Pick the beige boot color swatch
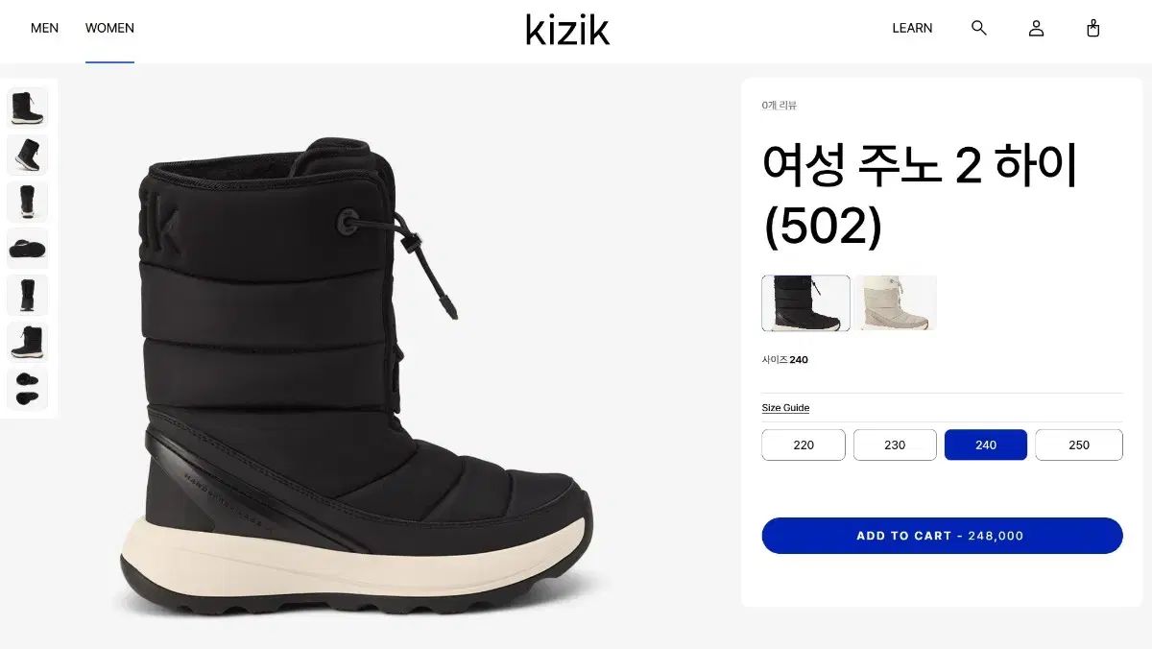 click(896, 303)
